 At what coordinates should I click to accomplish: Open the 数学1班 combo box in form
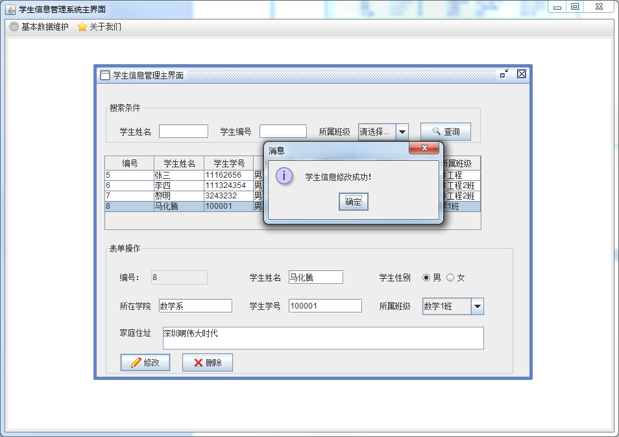click(x=453, y=306)
